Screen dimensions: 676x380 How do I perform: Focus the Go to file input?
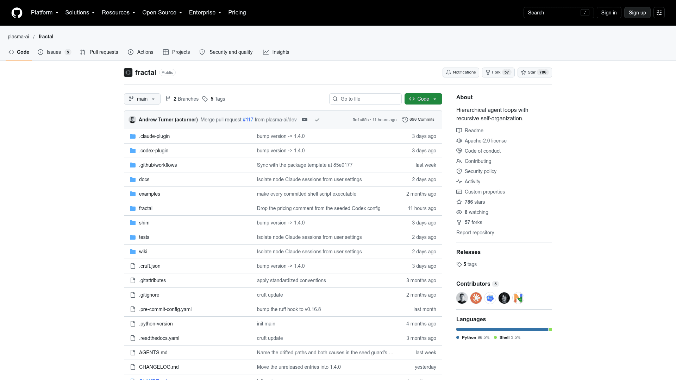pyautogui.click(x=365, y=99)
